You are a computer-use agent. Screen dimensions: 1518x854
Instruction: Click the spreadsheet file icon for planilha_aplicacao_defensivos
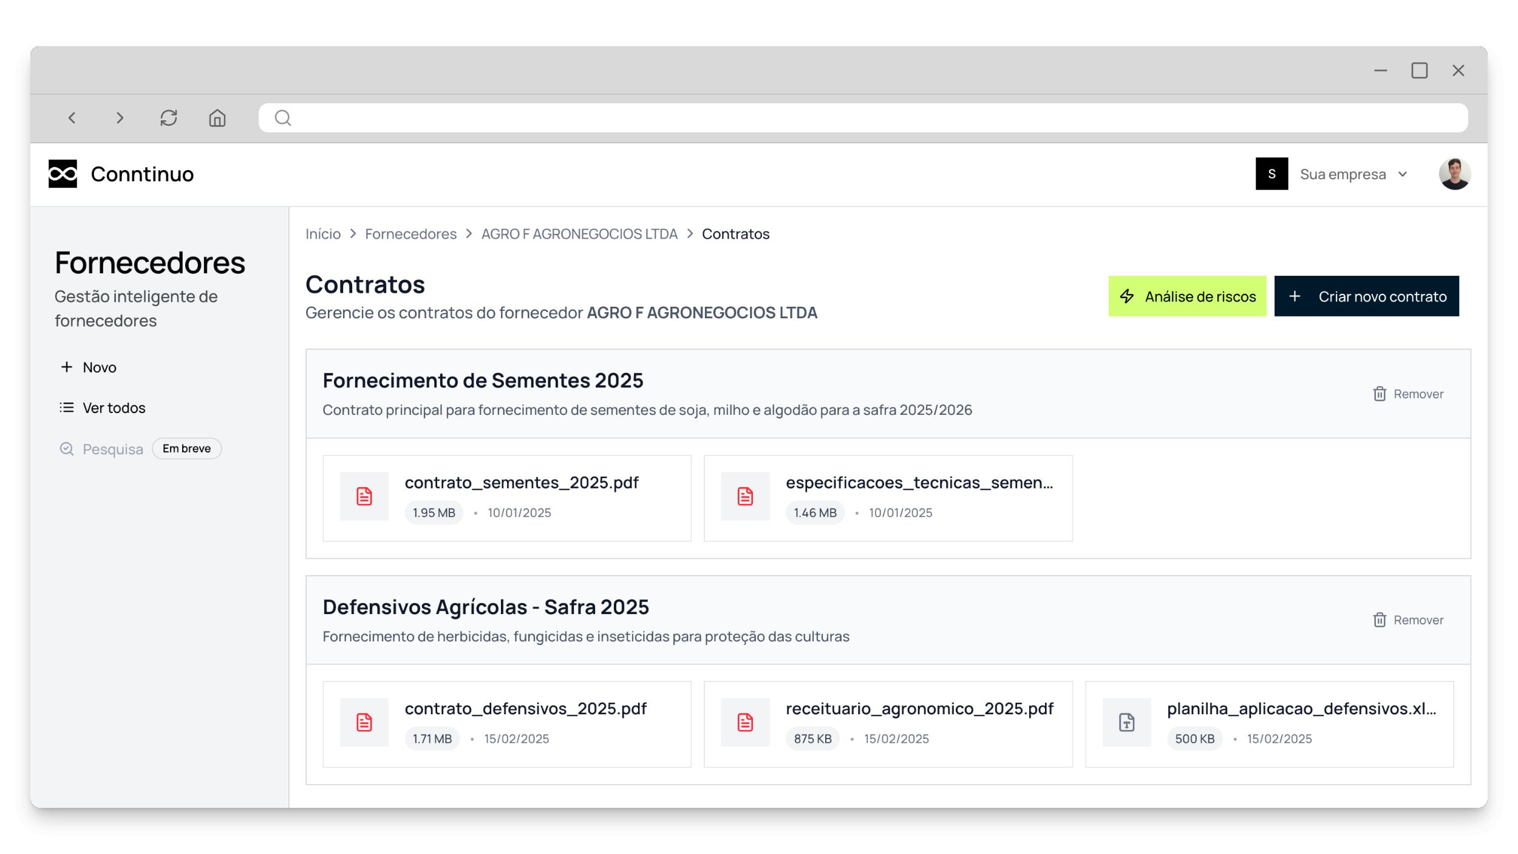pyautogui.click(x=1126, y=722)
